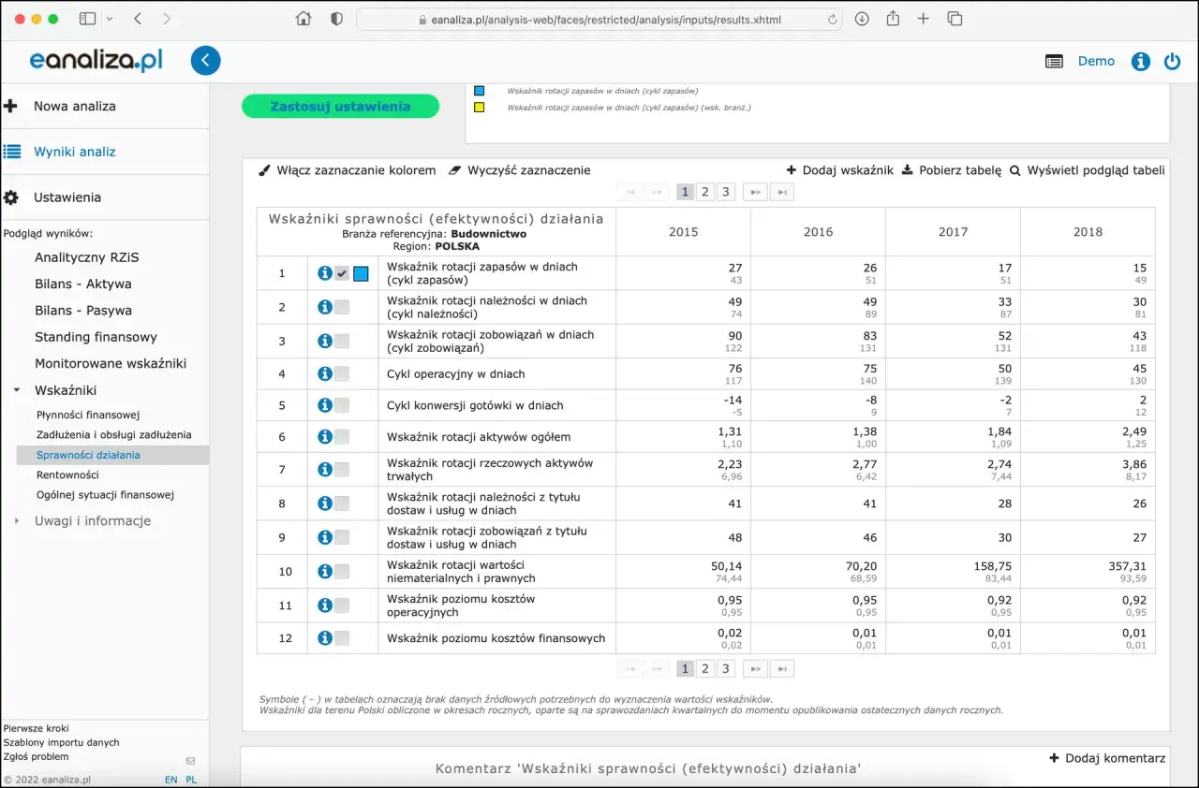Screen dimensions: 1199x788
Task: Click the envelope icon in sidebar footer
Action: coord(191,761)
